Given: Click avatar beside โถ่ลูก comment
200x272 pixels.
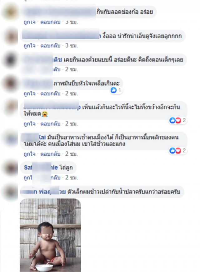Looking at the screenshot, I should click(x=10, y=168).
